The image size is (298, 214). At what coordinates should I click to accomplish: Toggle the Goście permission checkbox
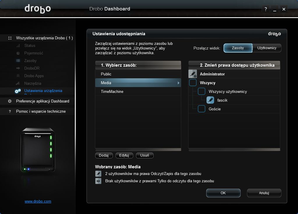click(202, 109)
